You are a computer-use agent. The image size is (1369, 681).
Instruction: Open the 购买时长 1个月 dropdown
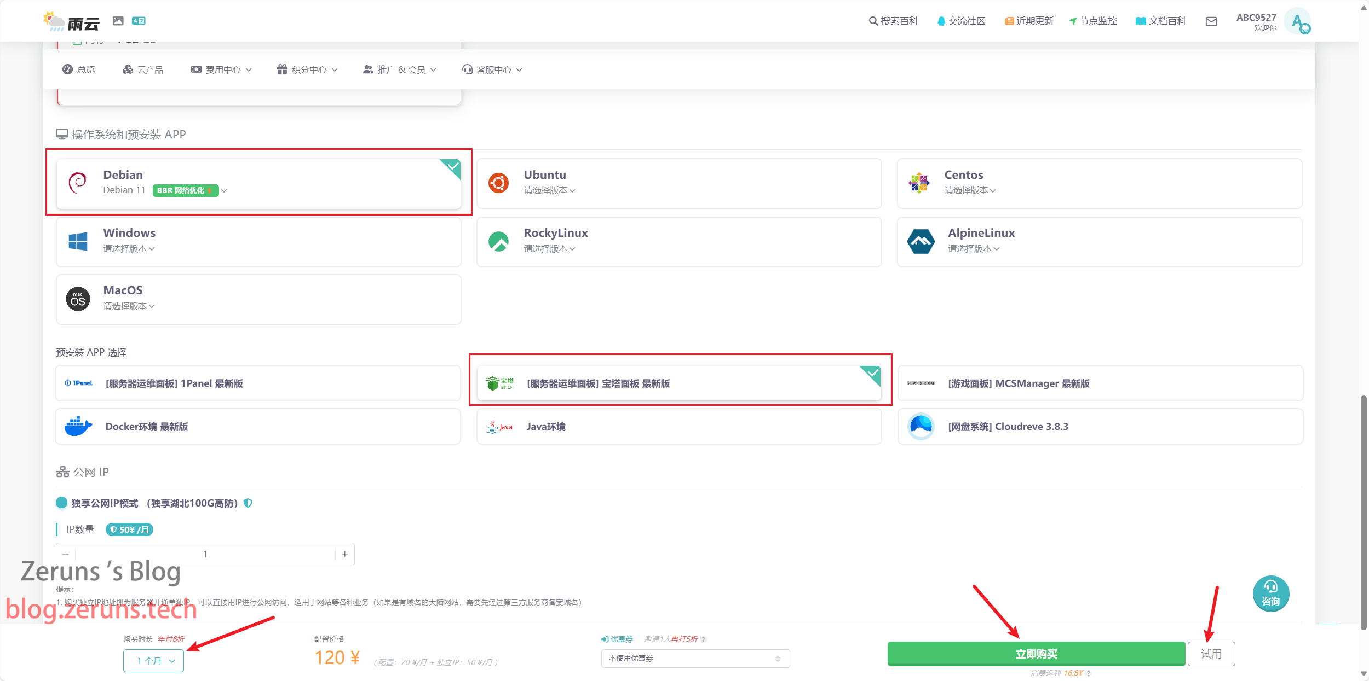(153, 661)
